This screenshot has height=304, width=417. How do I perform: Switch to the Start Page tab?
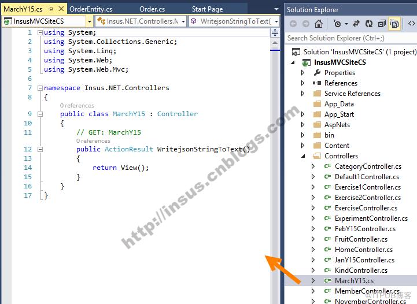pos(208,9)
